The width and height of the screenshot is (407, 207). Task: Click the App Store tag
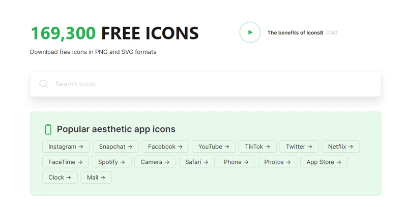[324, 162]
